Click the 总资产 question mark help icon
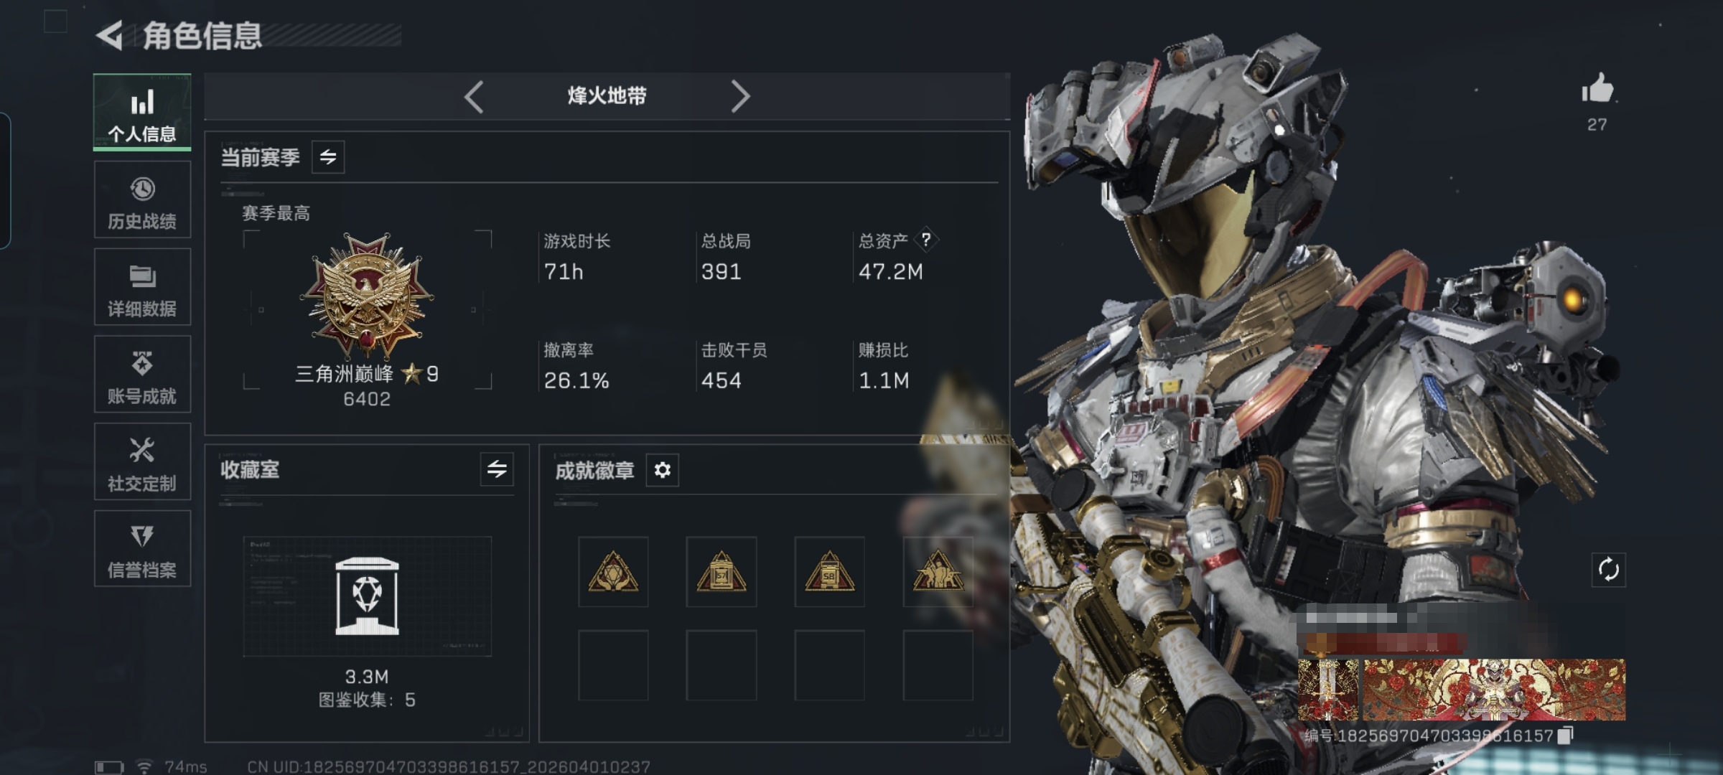The height and width of the screenshot is (775, 1723). (926, 240)
